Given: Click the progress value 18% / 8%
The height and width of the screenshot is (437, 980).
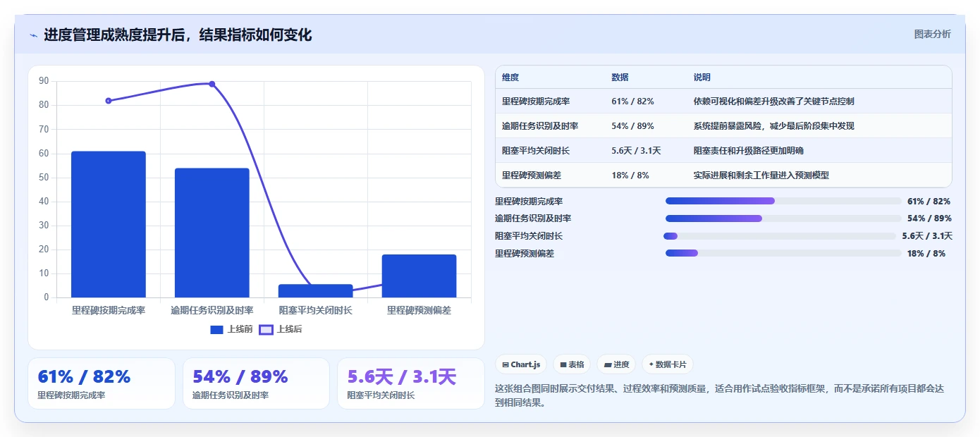Looking at the screenshot, I should pyautogui.click(x=926, y=254).
